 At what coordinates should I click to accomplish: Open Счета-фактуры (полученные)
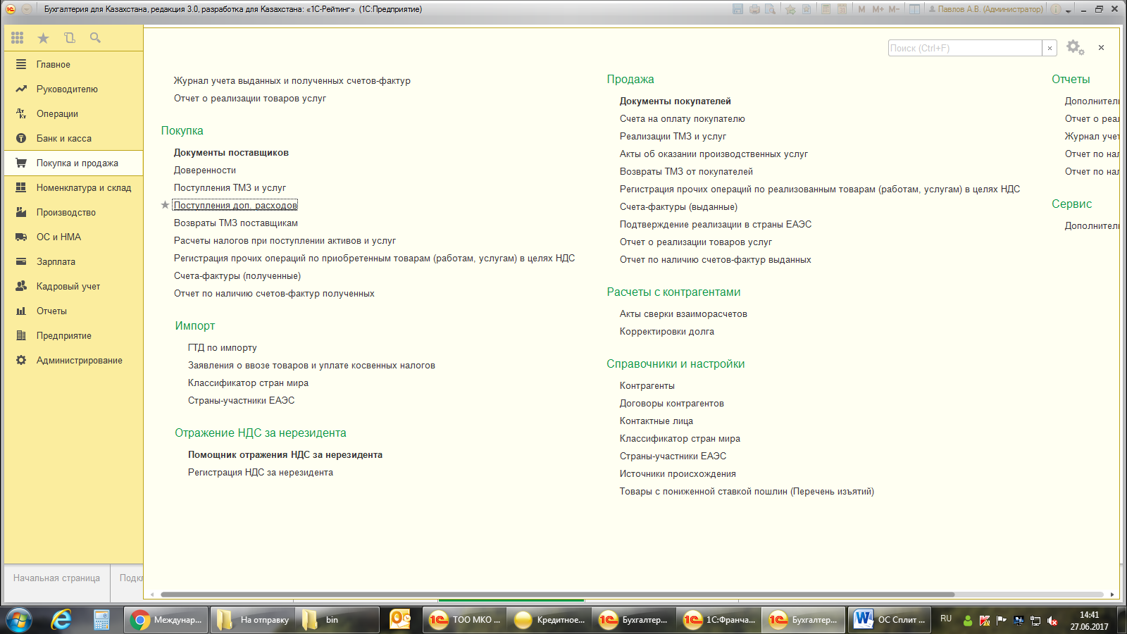pos(237,276)
